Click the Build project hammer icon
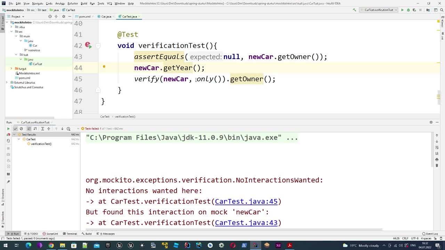The height and width of the screenshot is (250, 445). pos(354,10)
